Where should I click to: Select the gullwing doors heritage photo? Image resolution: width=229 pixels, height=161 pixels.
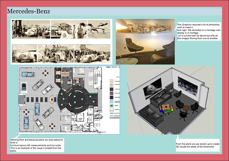(x=99, y=29)
